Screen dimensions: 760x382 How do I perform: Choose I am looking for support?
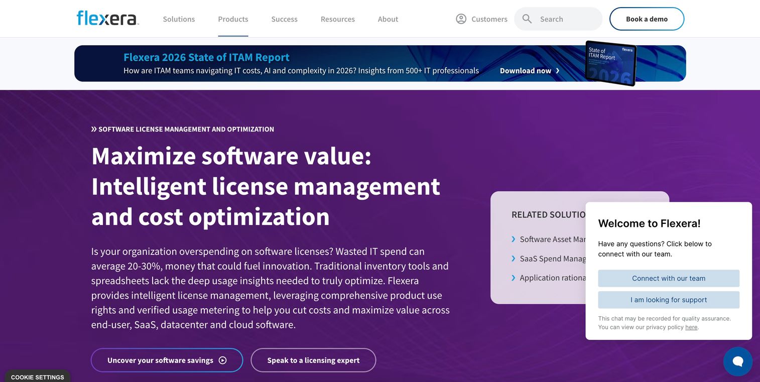pos(669,300)
